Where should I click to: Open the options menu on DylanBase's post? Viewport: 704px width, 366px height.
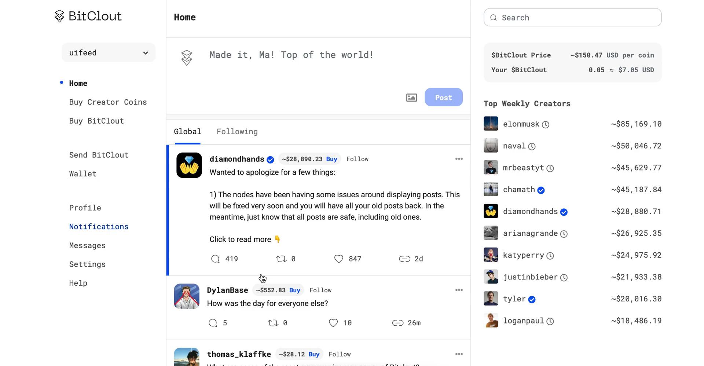click(459, 290)
